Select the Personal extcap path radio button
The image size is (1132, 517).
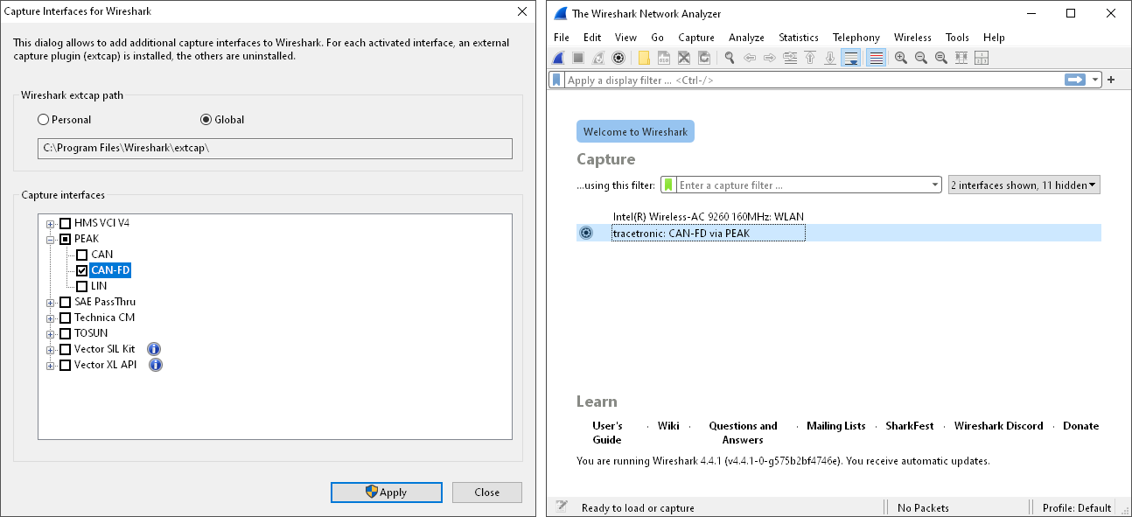coord(42,120)
